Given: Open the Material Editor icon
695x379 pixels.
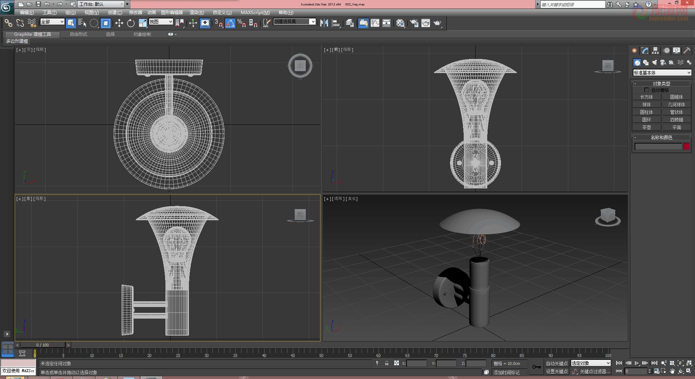Looking at the screenshot, I should tap(400, 23).
